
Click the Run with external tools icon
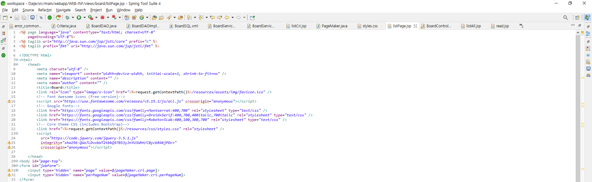(91, 17)
